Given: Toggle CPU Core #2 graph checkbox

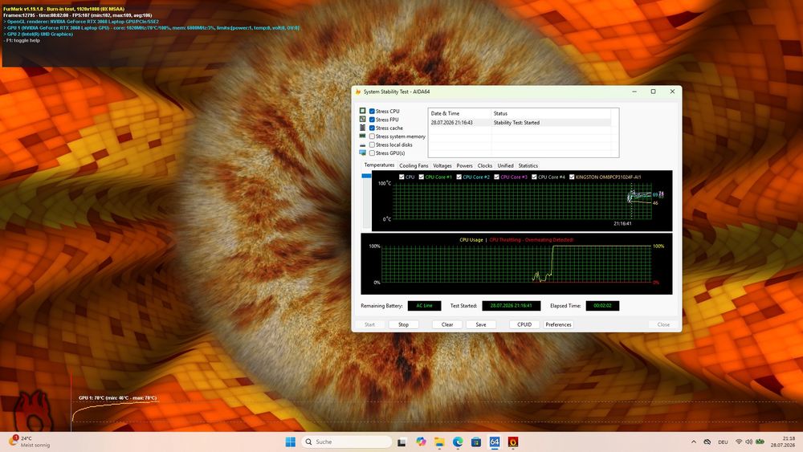Looking at the screenshot, I should pos(459,177).
